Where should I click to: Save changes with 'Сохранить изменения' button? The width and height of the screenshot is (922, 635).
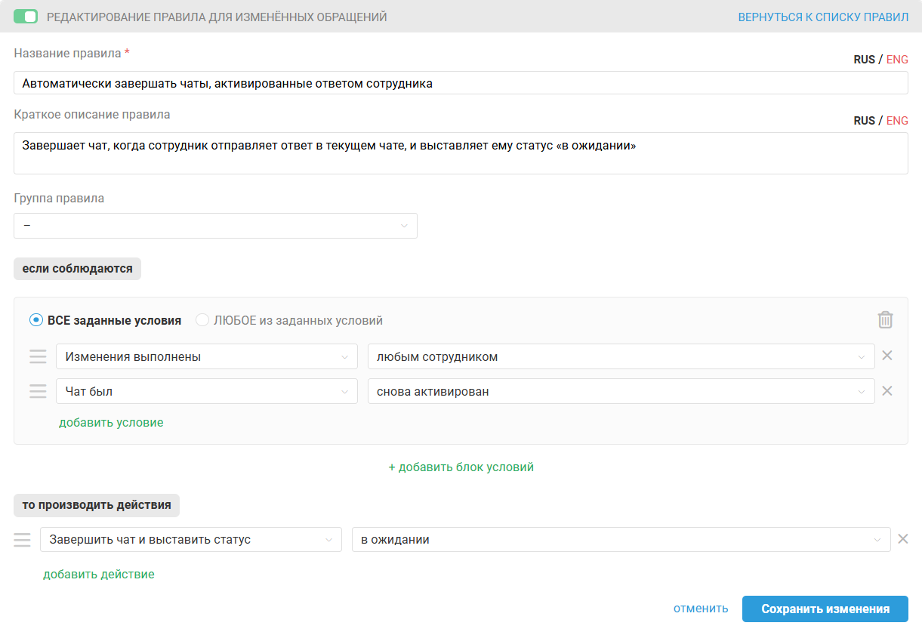pyautogui.click(x=825, y=609)
